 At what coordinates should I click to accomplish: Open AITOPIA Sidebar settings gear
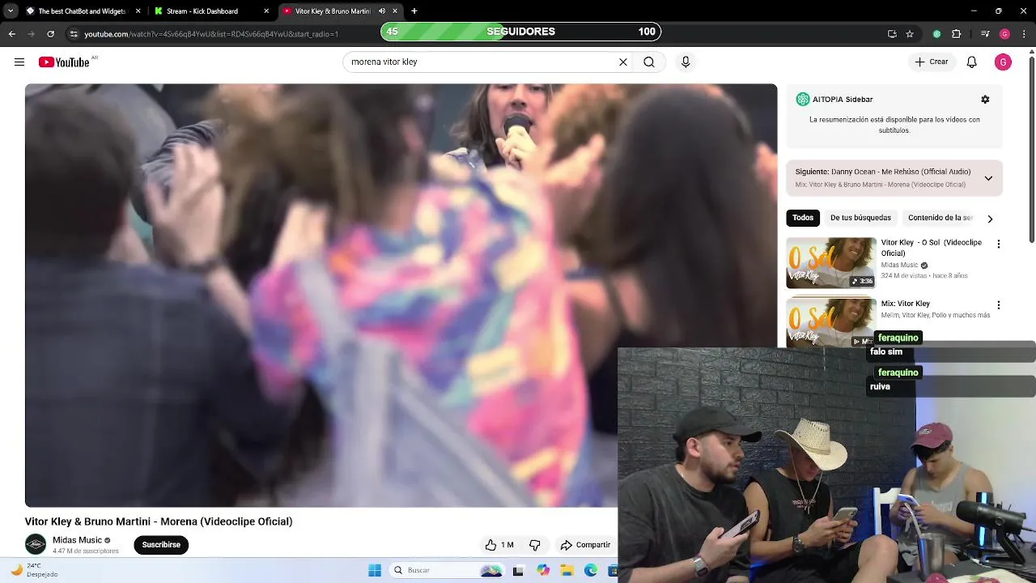[985, 99]
